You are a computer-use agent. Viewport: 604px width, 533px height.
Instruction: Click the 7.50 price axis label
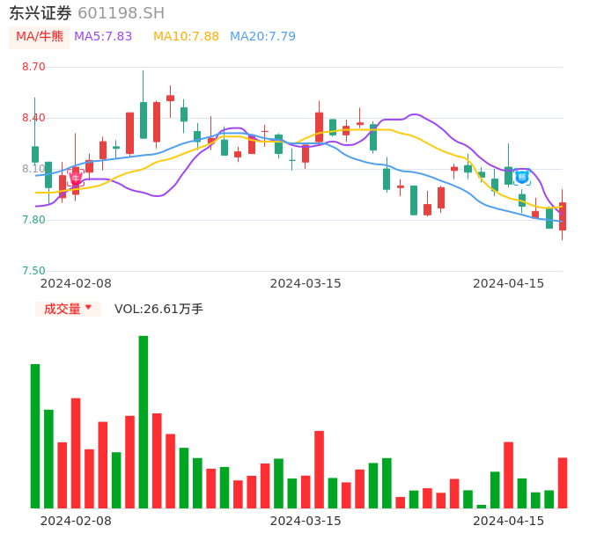(x=33, y=271)
